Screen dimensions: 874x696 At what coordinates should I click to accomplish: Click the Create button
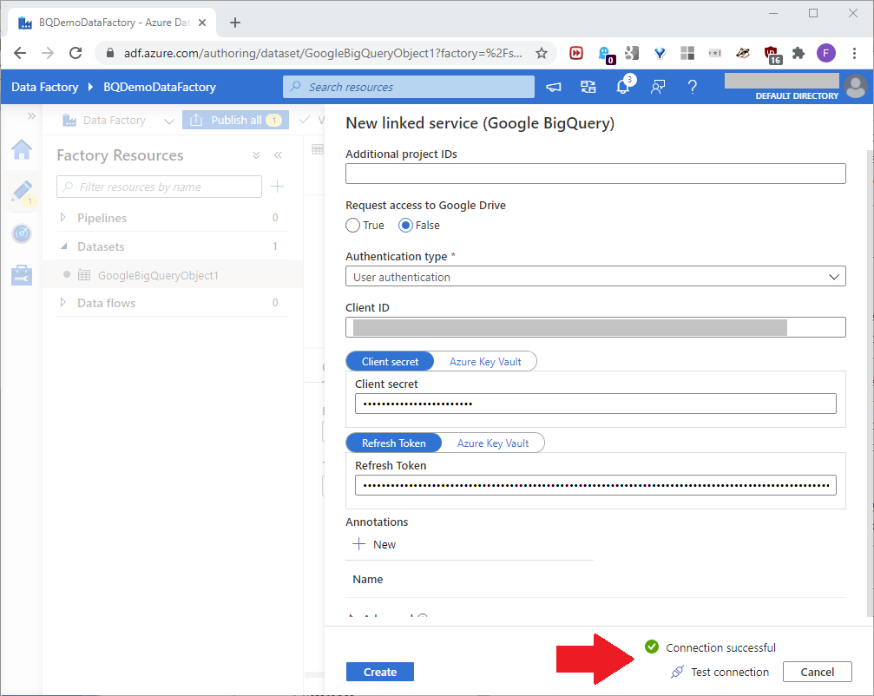(380, 672)
